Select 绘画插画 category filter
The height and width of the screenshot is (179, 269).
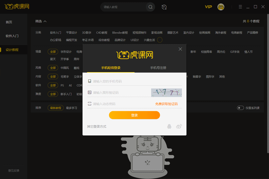tap(205, 33)
